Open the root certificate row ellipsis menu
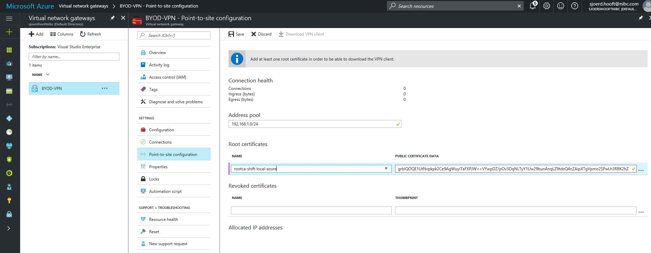 tap(641, 170)
